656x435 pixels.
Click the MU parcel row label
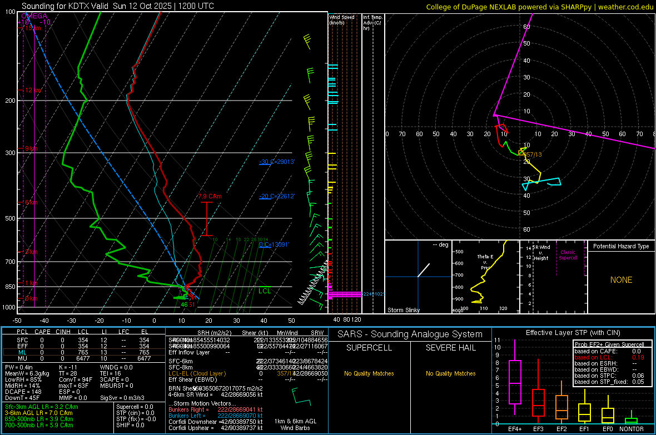[22, 358]
